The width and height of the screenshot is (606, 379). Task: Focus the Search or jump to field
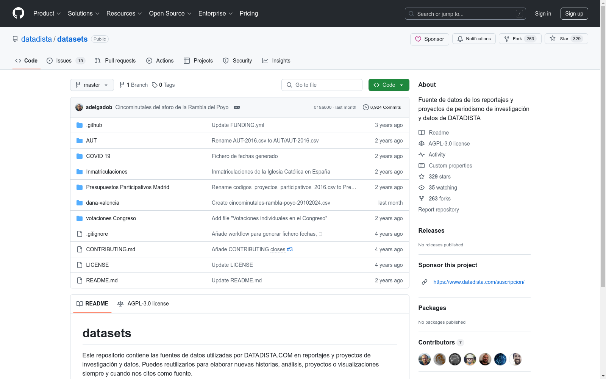click(465, 14)
